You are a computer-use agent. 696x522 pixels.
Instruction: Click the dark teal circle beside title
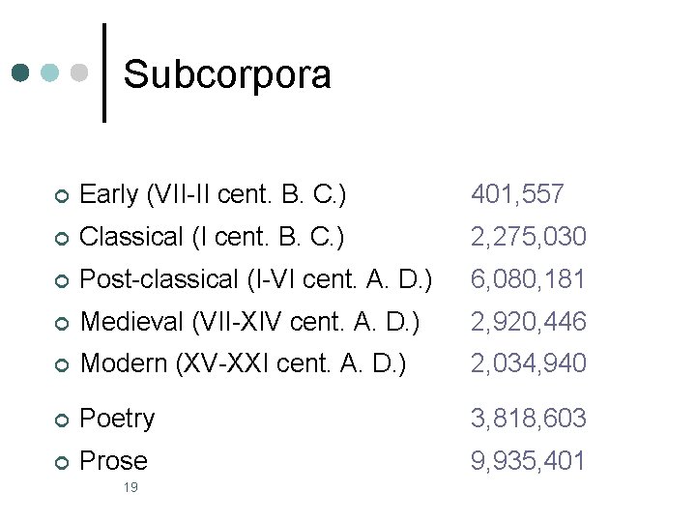coord(22,72)
